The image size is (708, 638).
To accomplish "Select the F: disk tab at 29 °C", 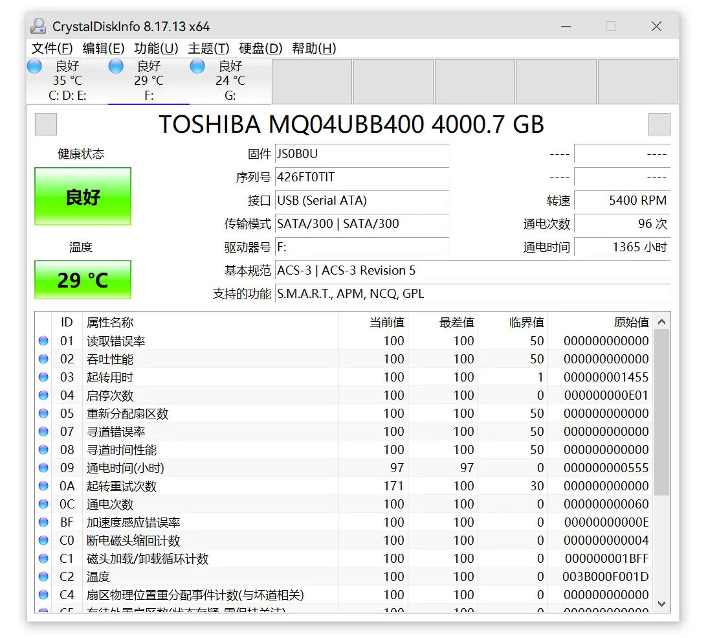I will (x=149, y=81).
